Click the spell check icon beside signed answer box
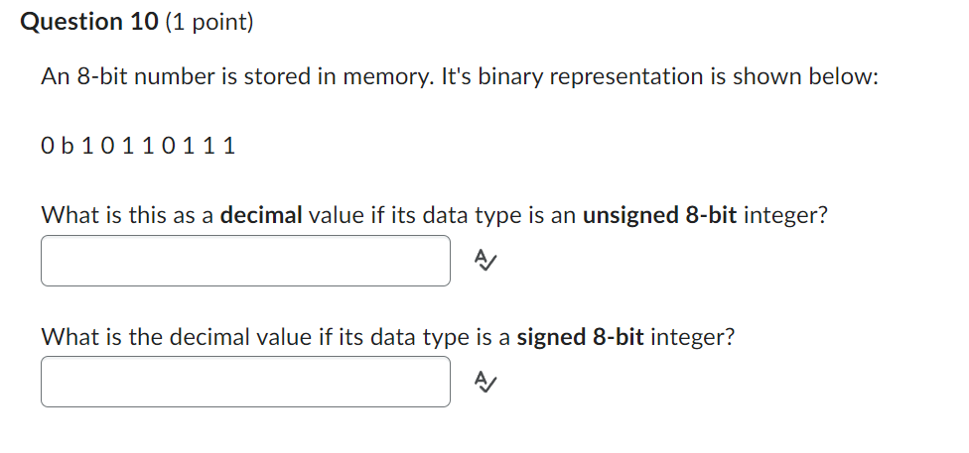 coord(485,382)
